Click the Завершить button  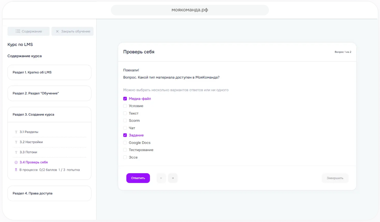click(335, 178)
